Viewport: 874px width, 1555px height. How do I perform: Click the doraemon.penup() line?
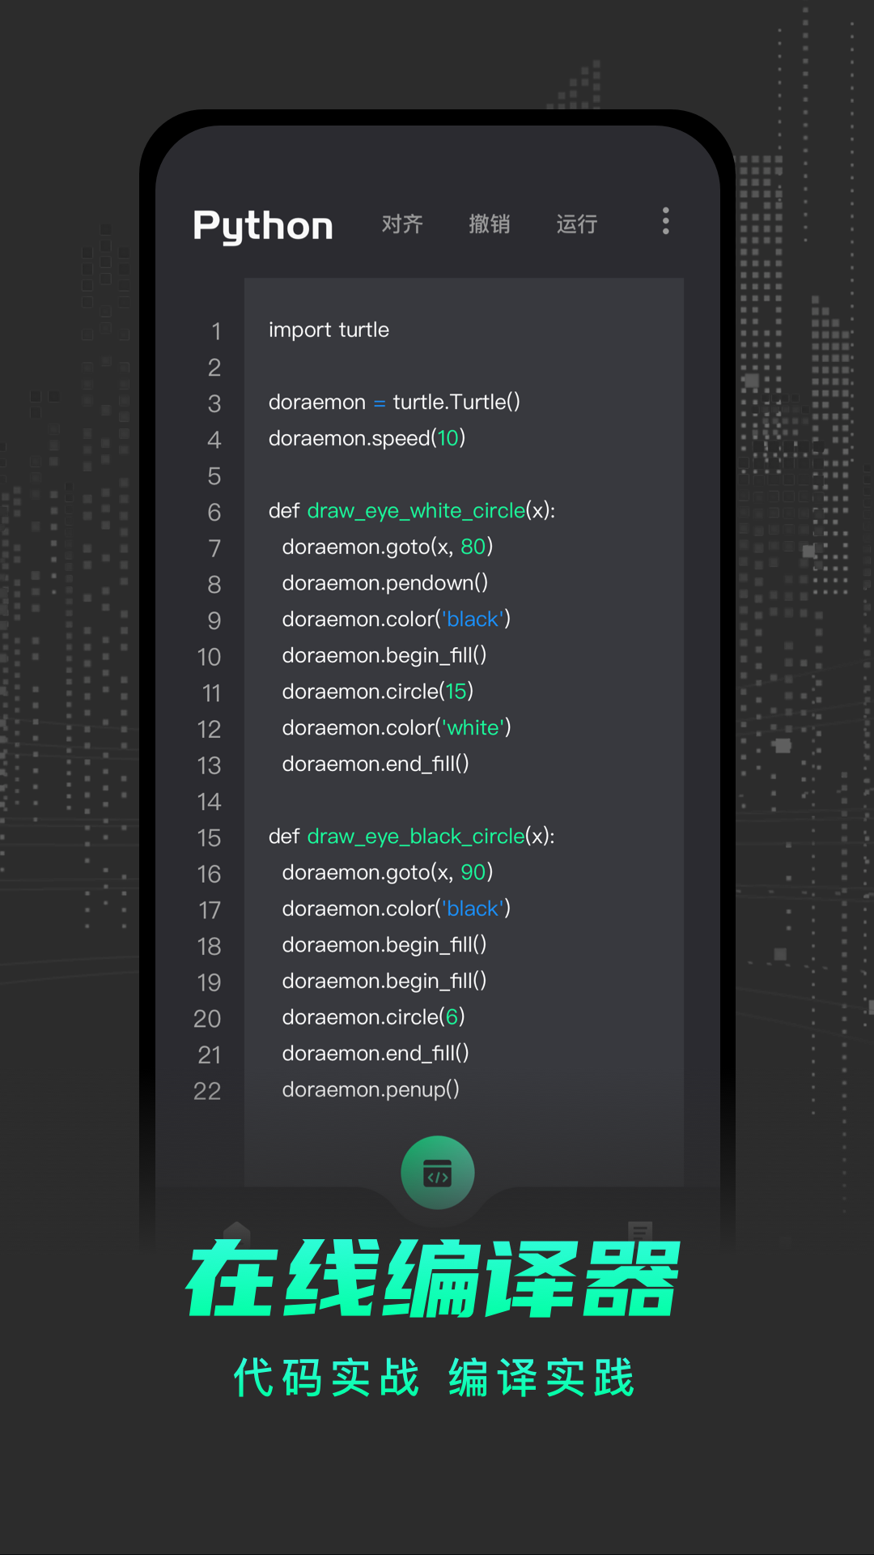click(371, 1089)
